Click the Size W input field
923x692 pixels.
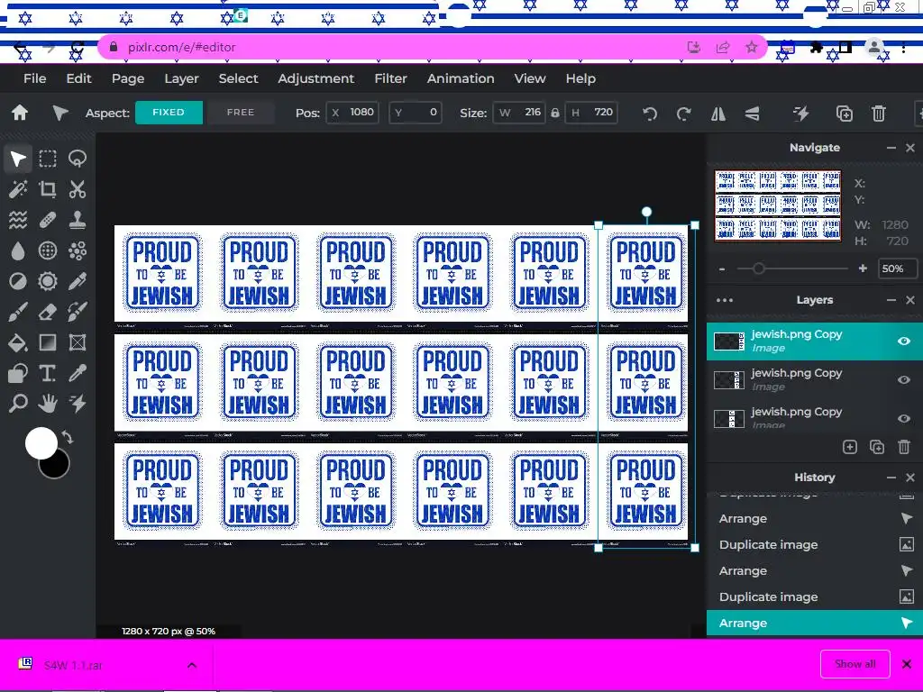click(x=518, y=113)
